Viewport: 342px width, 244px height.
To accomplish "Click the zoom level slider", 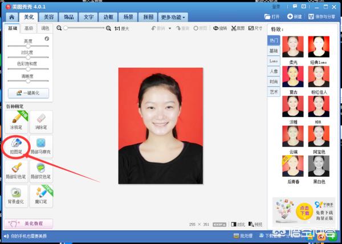I will tap(84, 28).
